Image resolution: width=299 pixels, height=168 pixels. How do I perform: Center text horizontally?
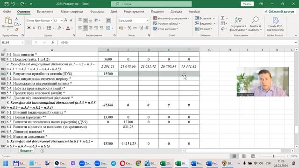[x=85, y=28]
